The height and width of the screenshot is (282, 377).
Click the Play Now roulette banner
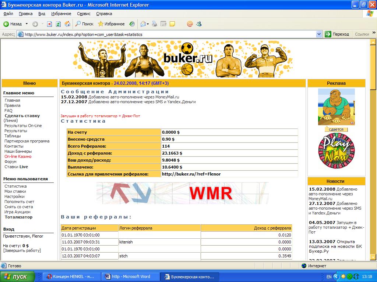click(x=336, y=152)
